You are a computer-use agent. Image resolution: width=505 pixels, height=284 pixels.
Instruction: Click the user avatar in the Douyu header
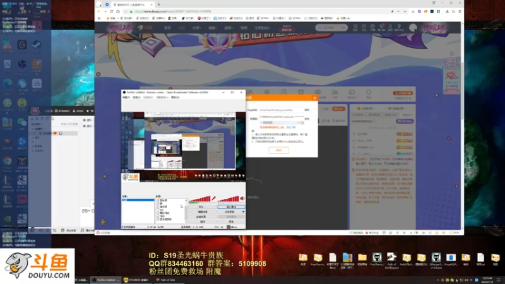tap(413, 28)
